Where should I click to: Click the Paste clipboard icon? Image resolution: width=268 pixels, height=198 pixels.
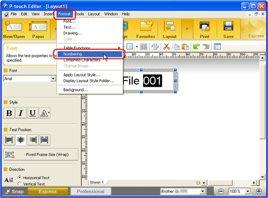[185, 47]
